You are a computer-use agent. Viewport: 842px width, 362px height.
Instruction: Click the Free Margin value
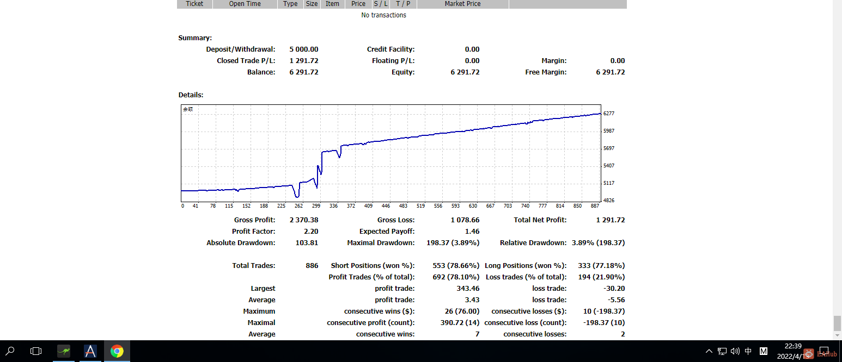(611, 72)
